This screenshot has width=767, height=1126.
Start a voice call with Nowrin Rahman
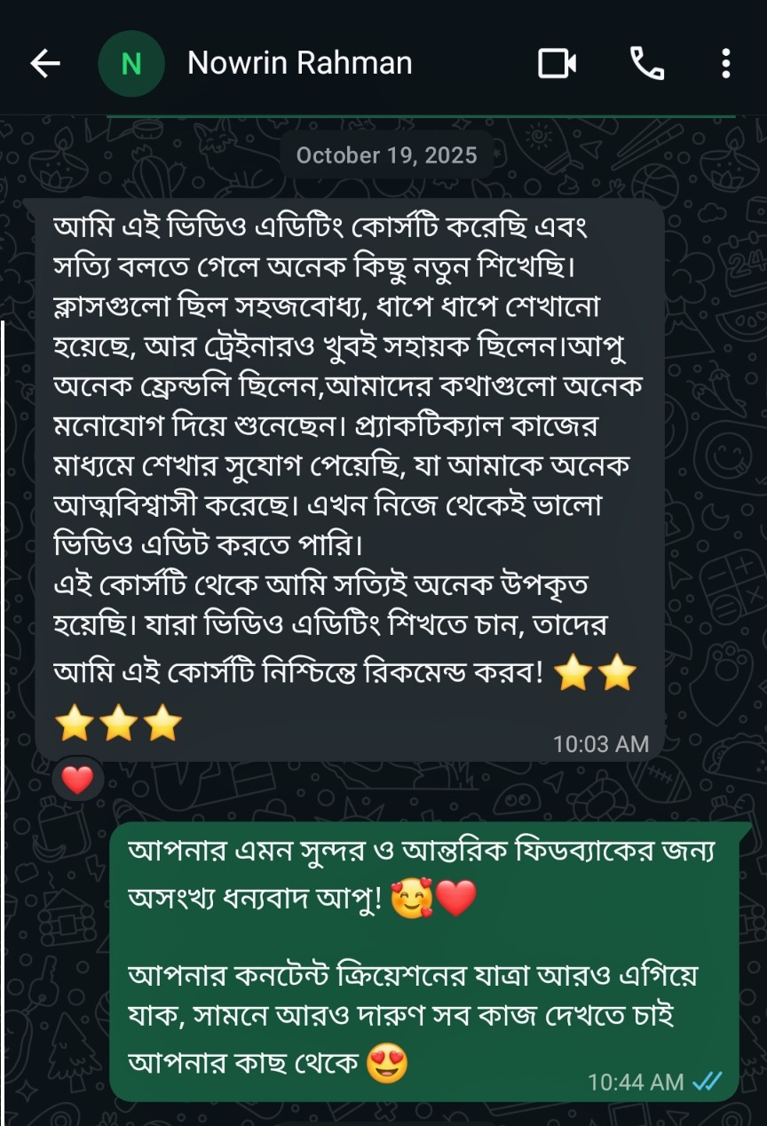point(647,64)
